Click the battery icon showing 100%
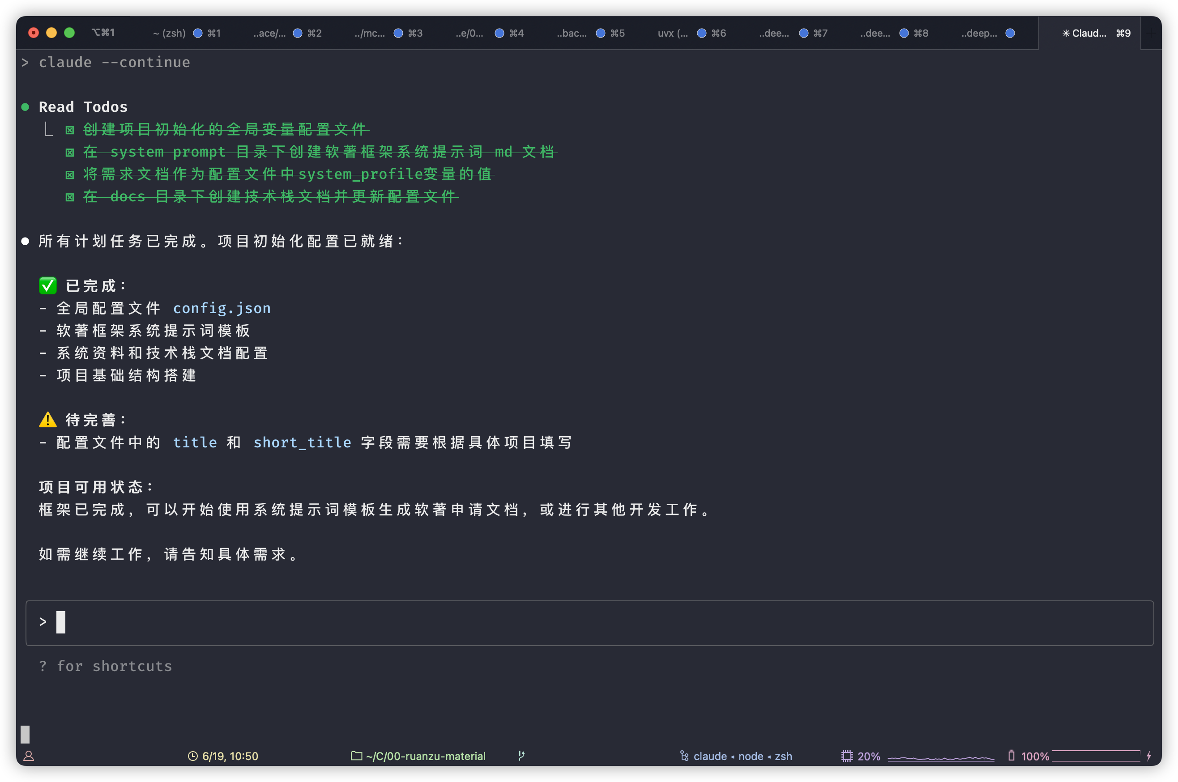Viewport: 1178px width, 782px height. coord(1011,756)
